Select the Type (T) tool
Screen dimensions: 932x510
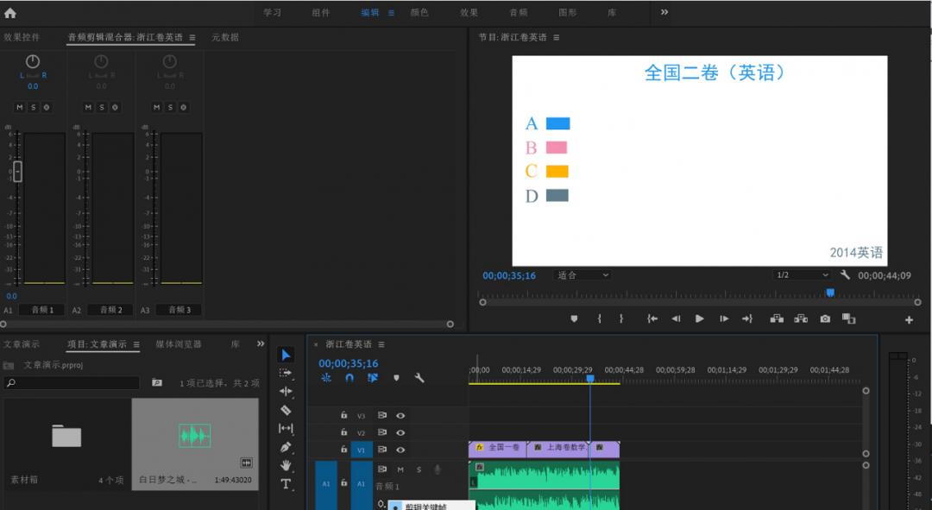(287, 484)
